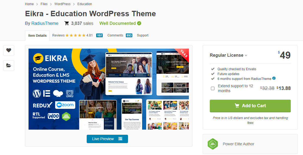
Task: Click Eikra graduation cap logo in preview
Action: tap(38, 58)
